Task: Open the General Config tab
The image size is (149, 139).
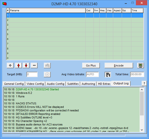Action: [14, 84]
